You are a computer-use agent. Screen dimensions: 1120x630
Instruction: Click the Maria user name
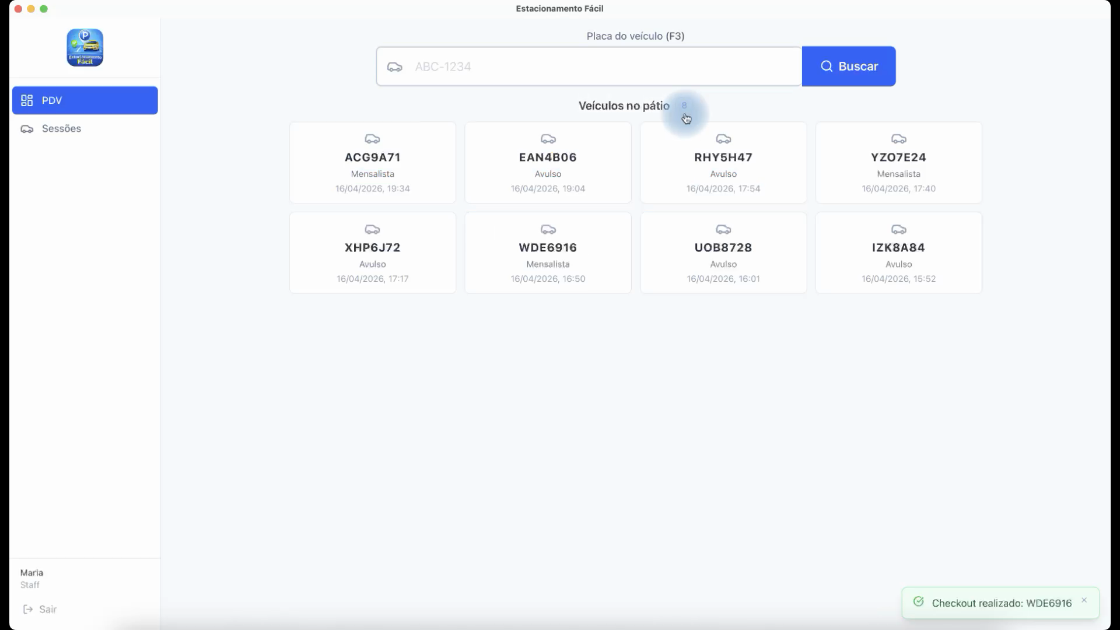32,573
